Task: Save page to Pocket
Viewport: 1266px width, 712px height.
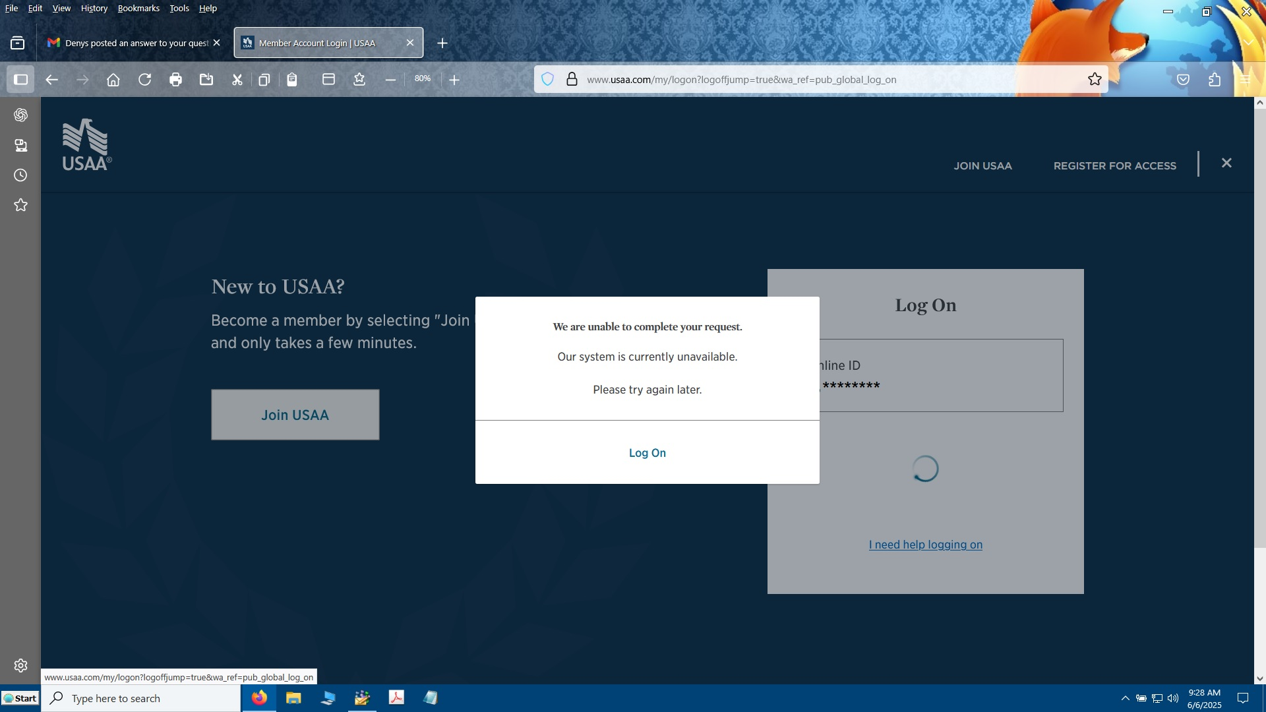Action: (x=1184, y=80)
